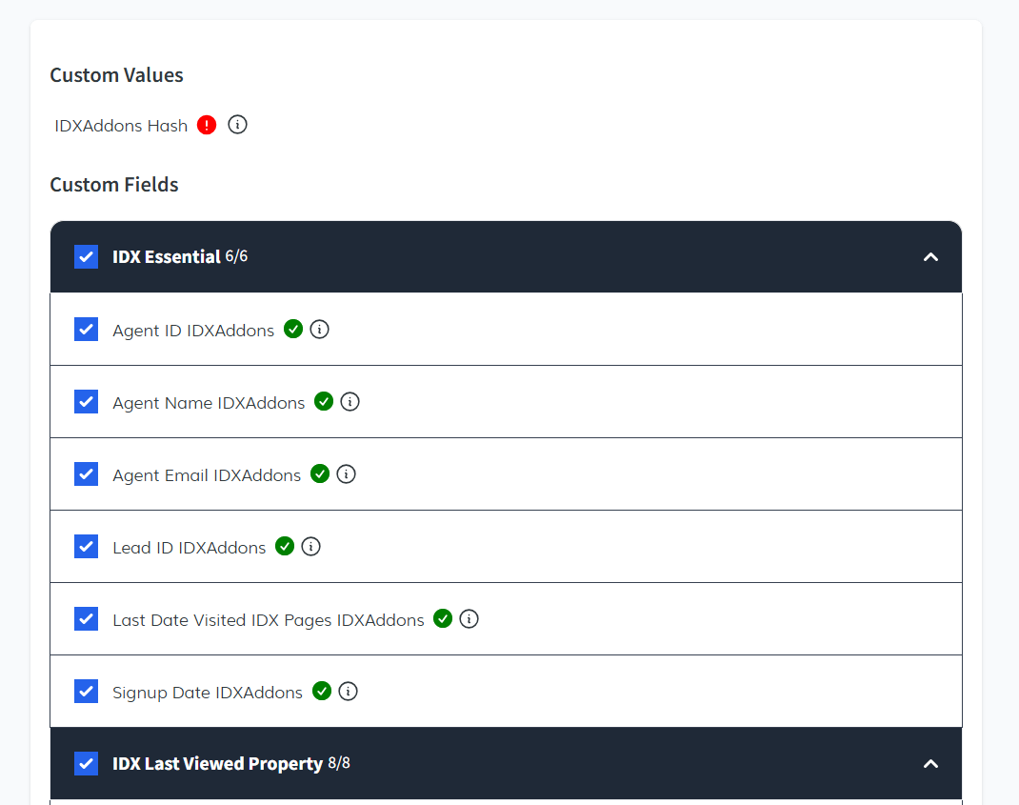Viewport: 1019px width, 805px height.
Task: Collapse the IDX Last Viewed Property chevron
Action: click(x=931, y=764)
